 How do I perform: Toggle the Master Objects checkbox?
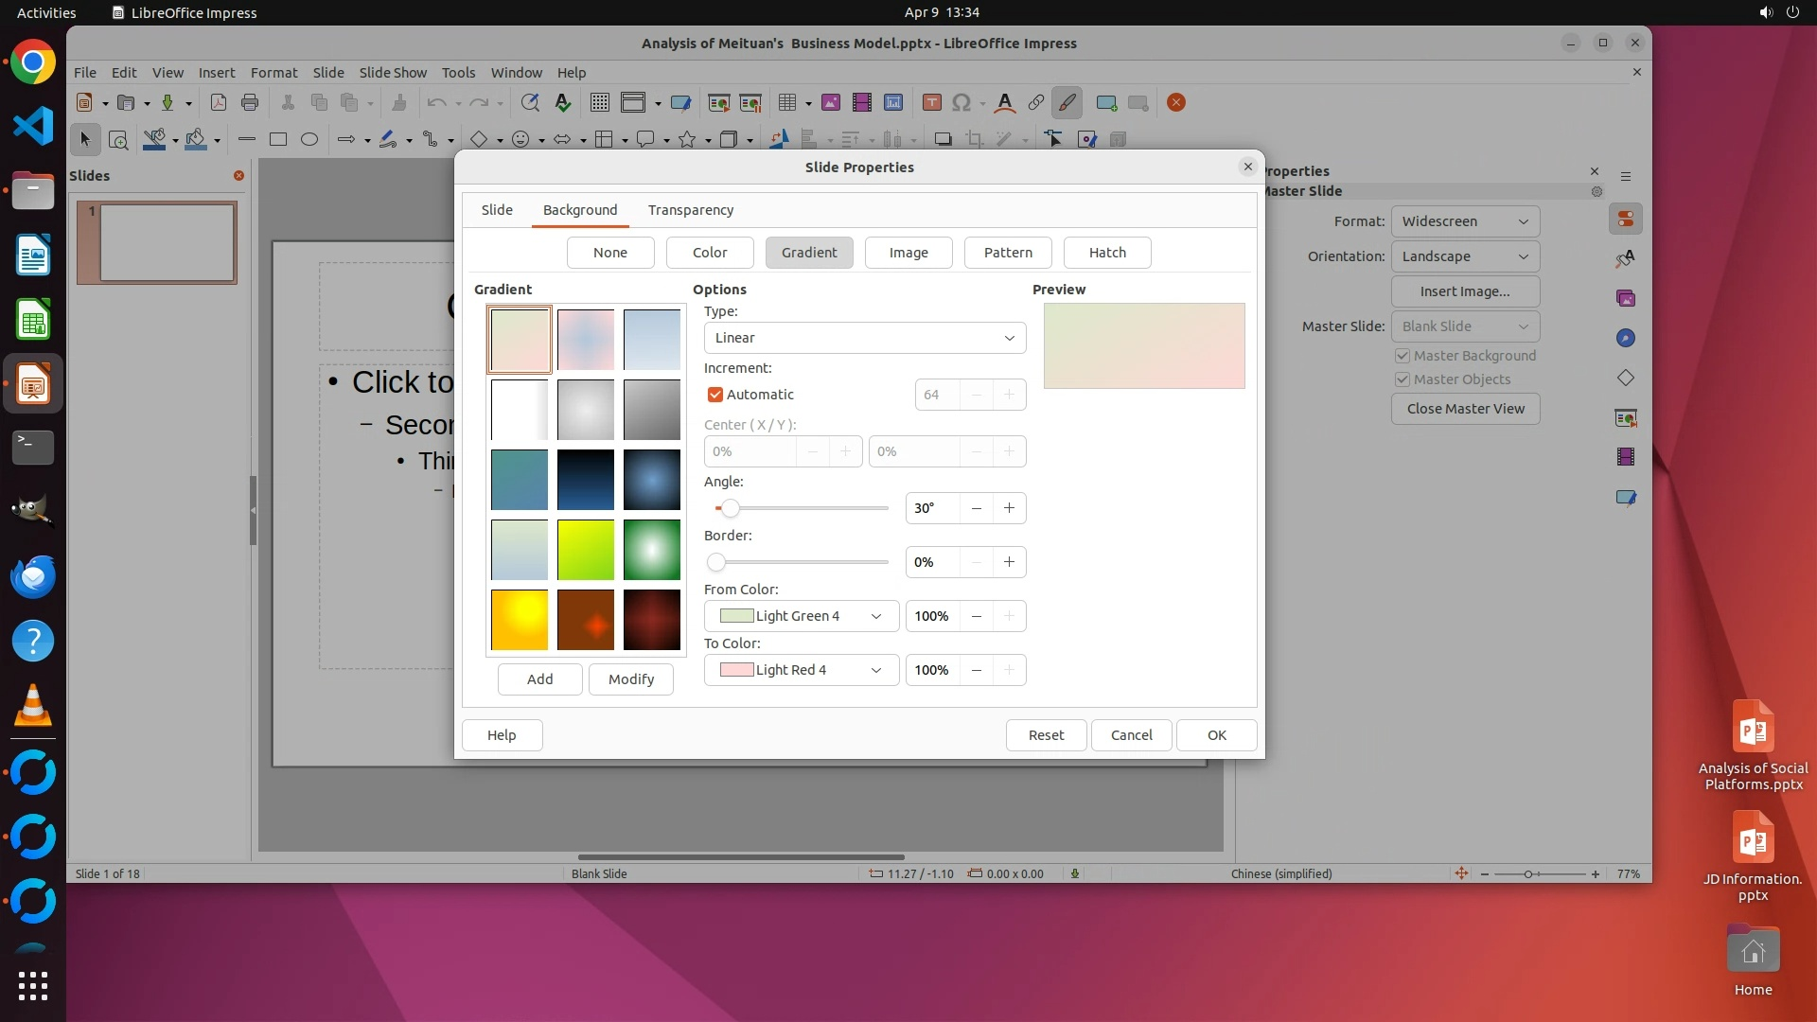point(1402,379)
